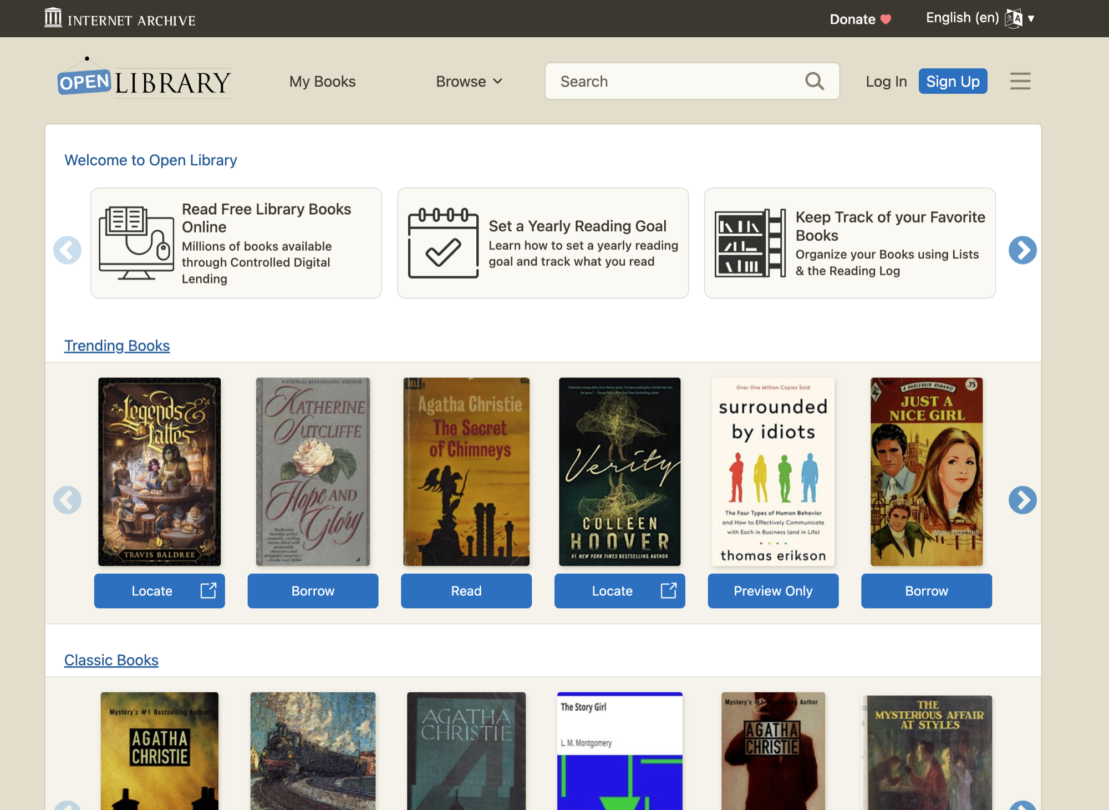This screenshot has height=810, width=1109.
Task: Open the steam train painting classic cover
Action: click(313, 751)
